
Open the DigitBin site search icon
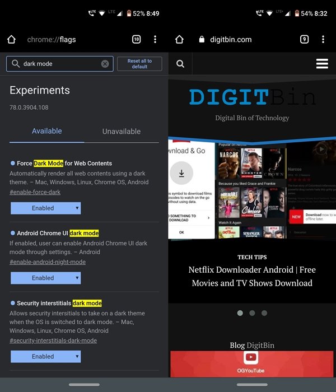coord(180,64)
